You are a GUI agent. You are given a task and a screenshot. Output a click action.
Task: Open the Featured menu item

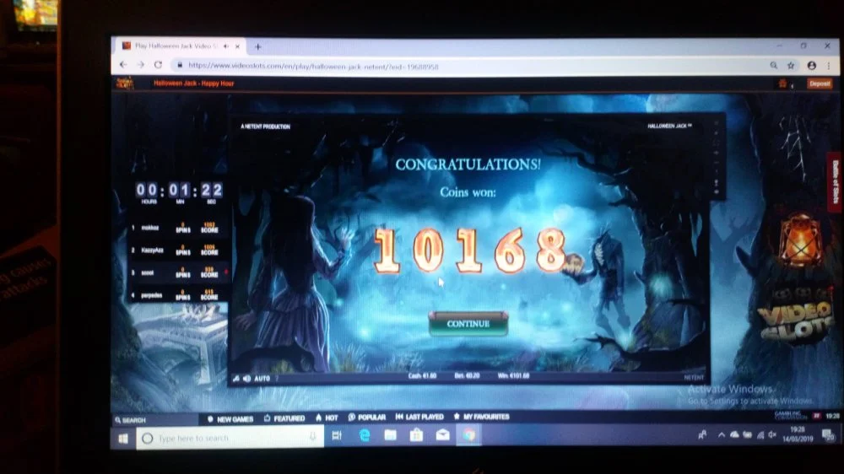(x=284, y=418)
